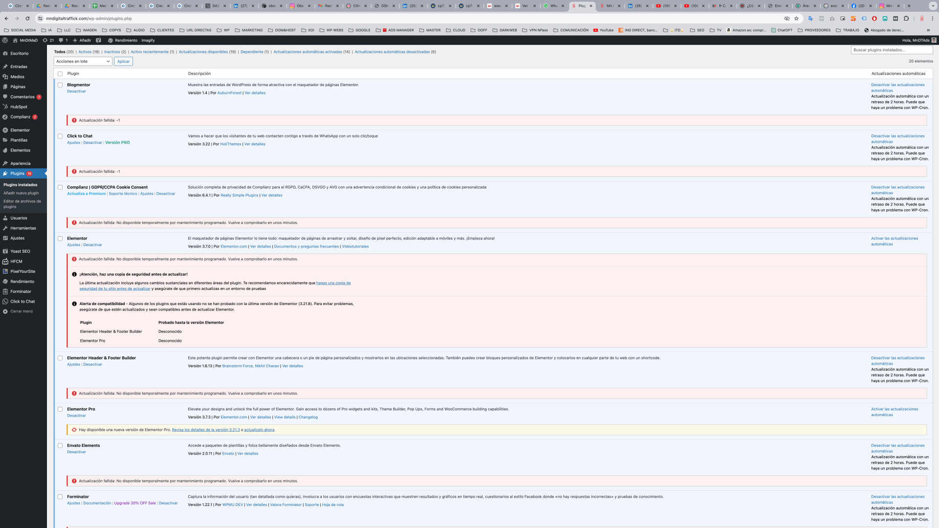Click Desactivar under Blogmentor
The image size is (939, 528).
(76, 91)
